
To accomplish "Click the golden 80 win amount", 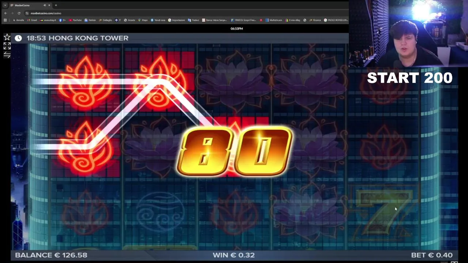I will pyautogui.click(x=234, y=152).
